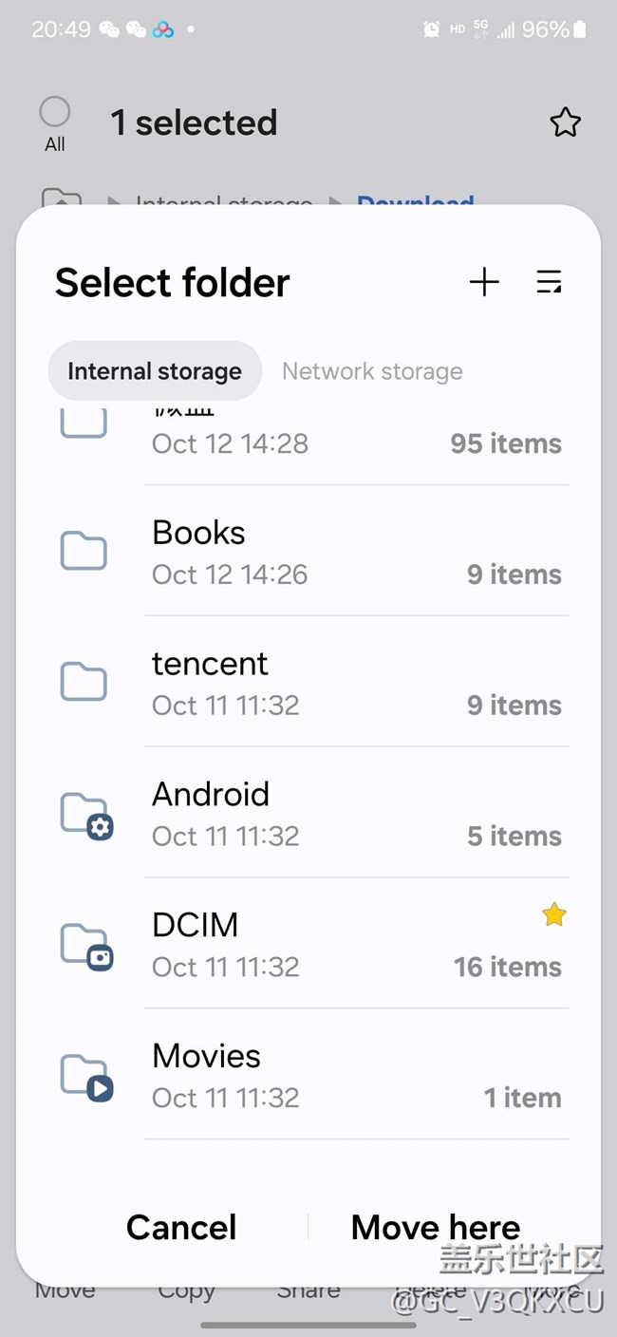Tap the battery indicator in status bar
This screenshot has height=1337, width=617.
click(x=578, y=29)
